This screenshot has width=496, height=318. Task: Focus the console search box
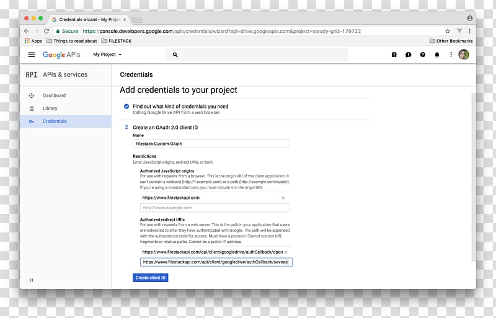pos(257,55)
